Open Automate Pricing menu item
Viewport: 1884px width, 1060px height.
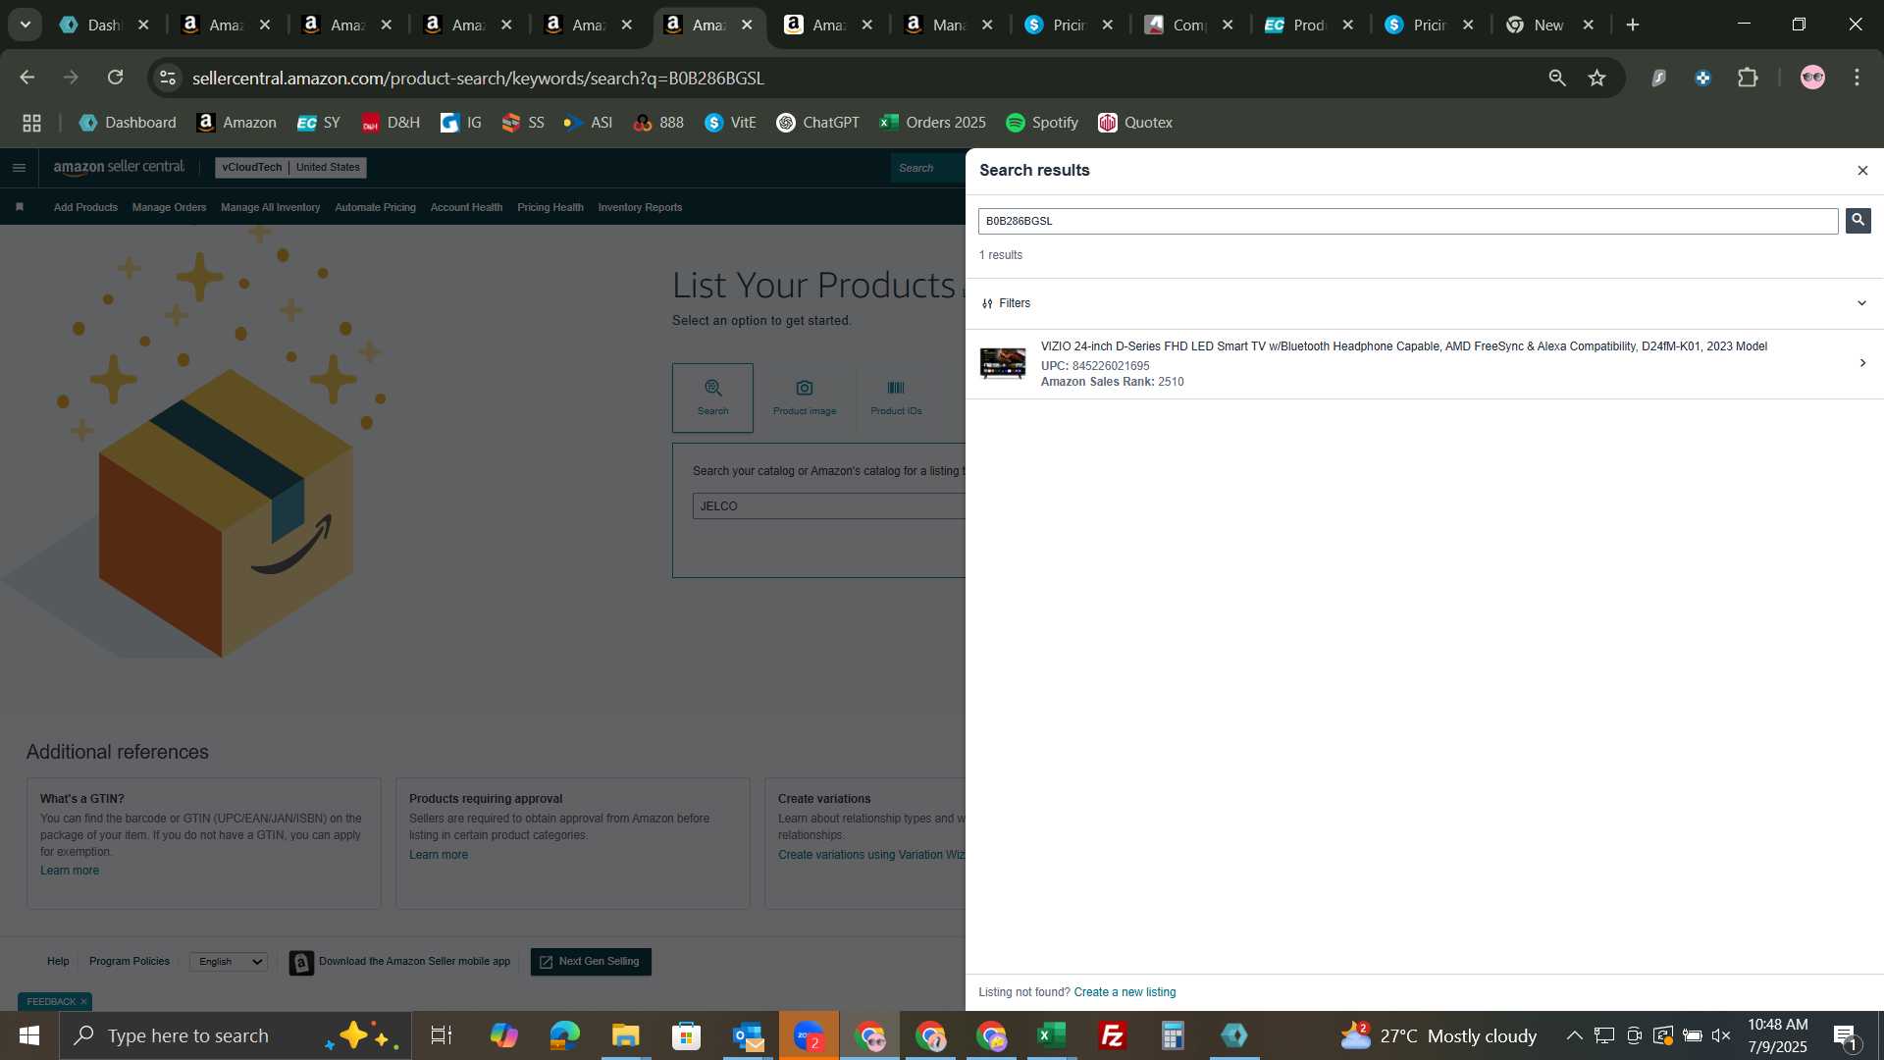pos(375,207)
